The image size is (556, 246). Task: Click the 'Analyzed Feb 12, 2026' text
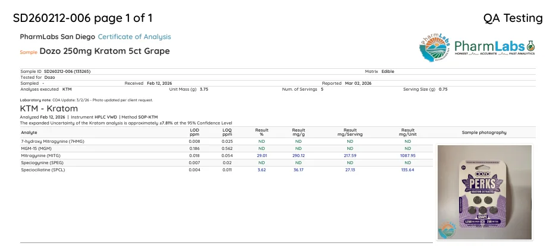coord(43,117)
